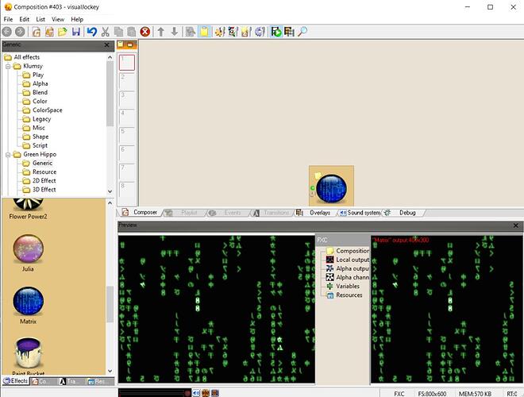The height and width of the screenshot is (397, 524).
Task: Save the composition with floppy disk icon
Action: pos(76,32)
